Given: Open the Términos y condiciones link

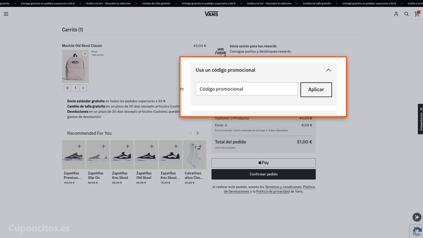Looking at the screenshot, I should coord(283,187).
